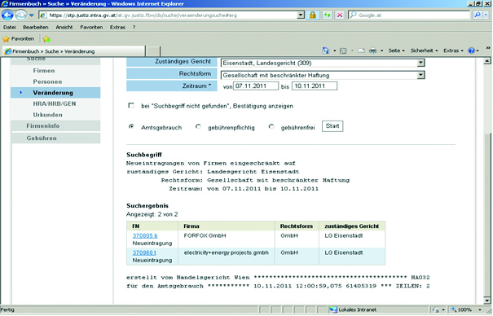This screenshot has width=493, height=316.
Task: Go to home page with the house icon
Action: [325, 50]
